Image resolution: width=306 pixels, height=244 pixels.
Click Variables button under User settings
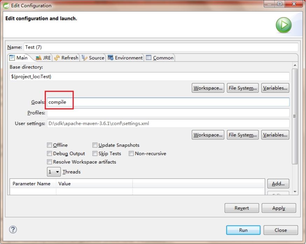pos(275,135)
